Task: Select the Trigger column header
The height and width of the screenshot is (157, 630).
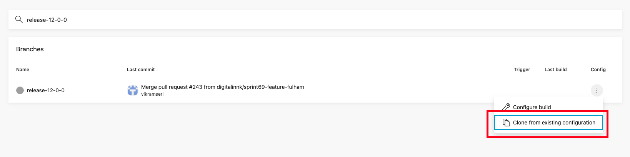Action: click(522, 69)
